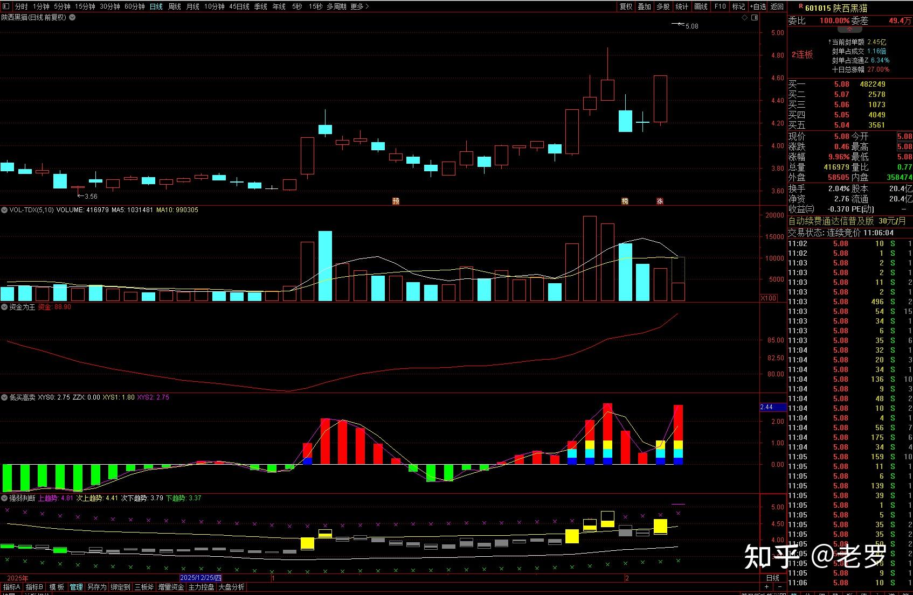Open the 陕西黑猫 chart title dropdown arrow

click(72, 17)
